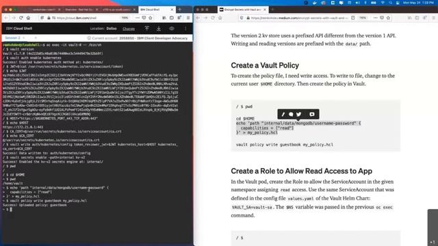Viewport: 438px width, 246px height.
Task: Bookmark the Medium article with the star
Action: click(388, 18)
